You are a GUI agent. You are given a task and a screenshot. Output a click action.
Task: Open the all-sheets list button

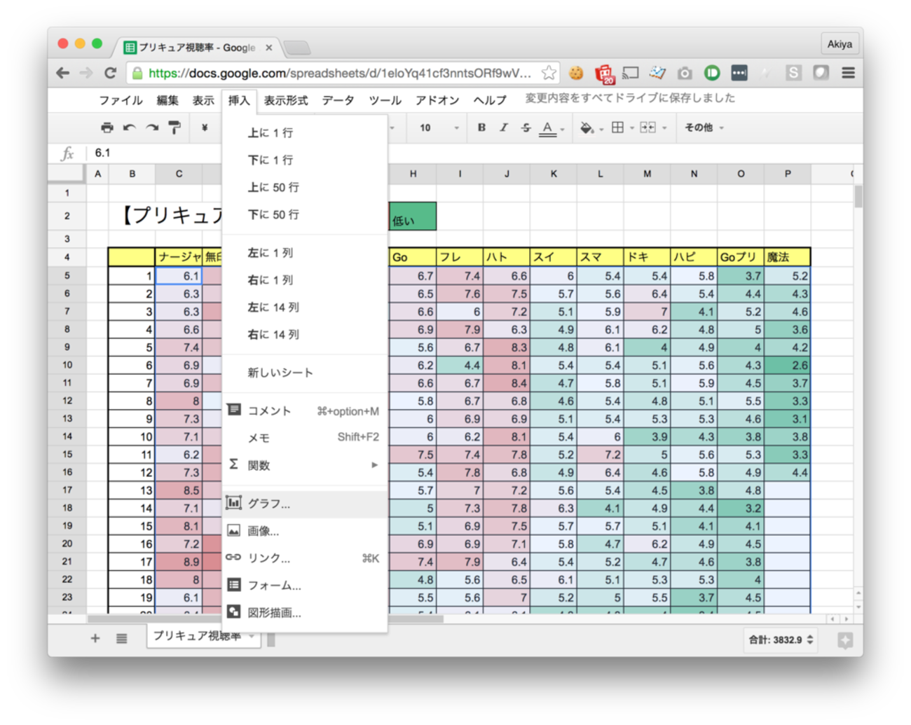tap(121, 638)
